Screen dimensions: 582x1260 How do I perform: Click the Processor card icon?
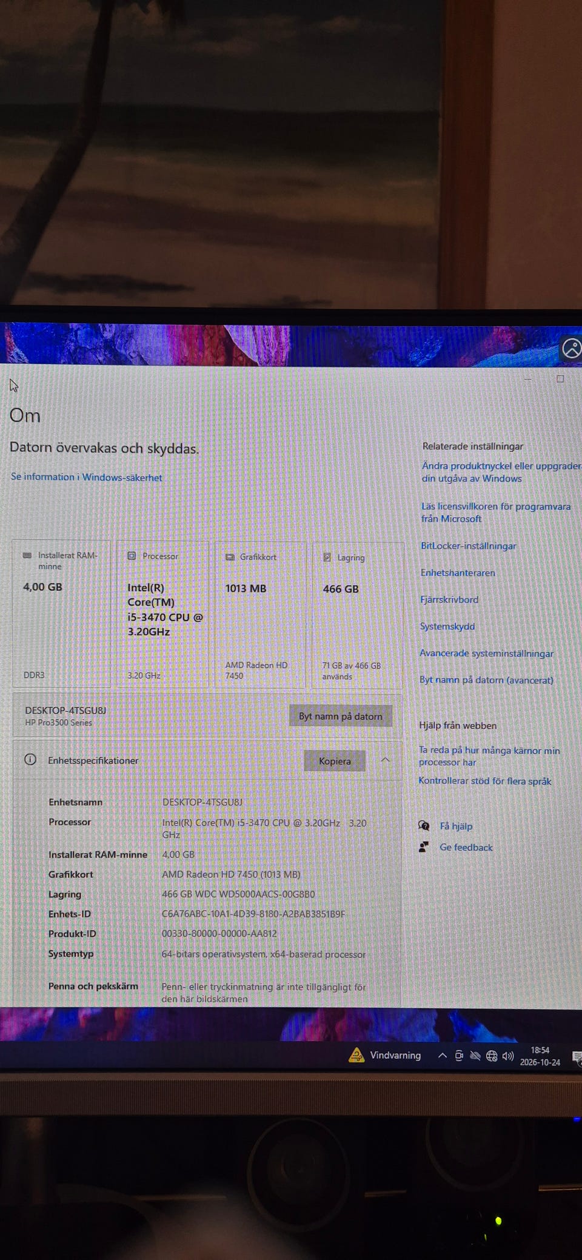click(x=132, y=555)
